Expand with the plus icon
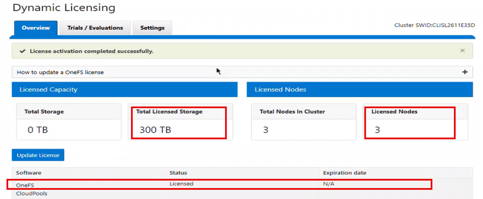 click(465, 72)
